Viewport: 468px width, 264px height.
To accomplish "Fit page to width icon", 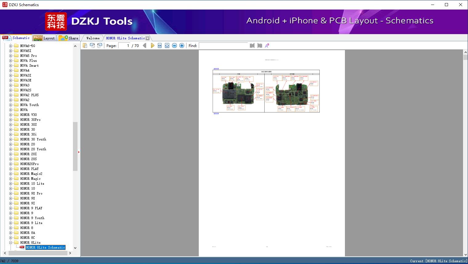I will pyautogui.click(x=160, y=45).
